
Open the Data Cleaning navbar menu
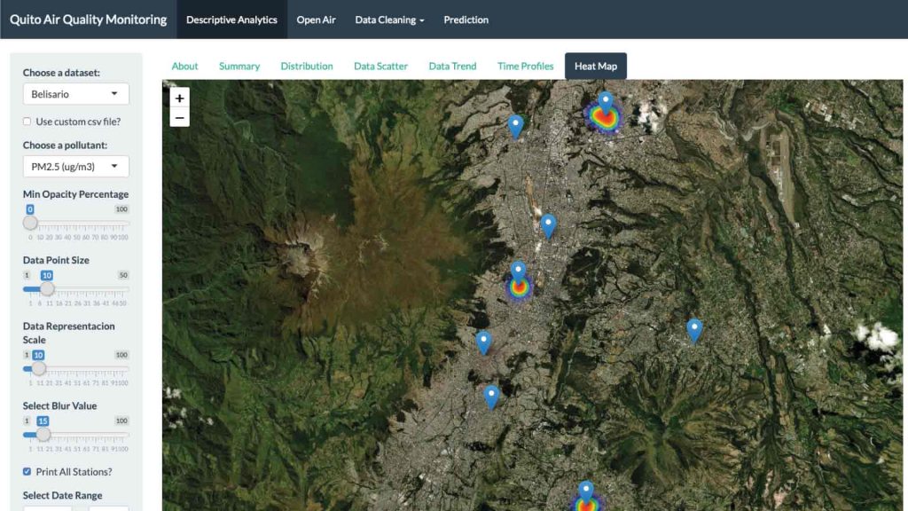(389, 20)
